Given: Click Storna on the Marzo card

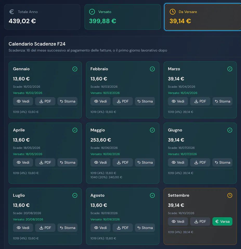Looking at the screenshot, I should pos(223,101).
